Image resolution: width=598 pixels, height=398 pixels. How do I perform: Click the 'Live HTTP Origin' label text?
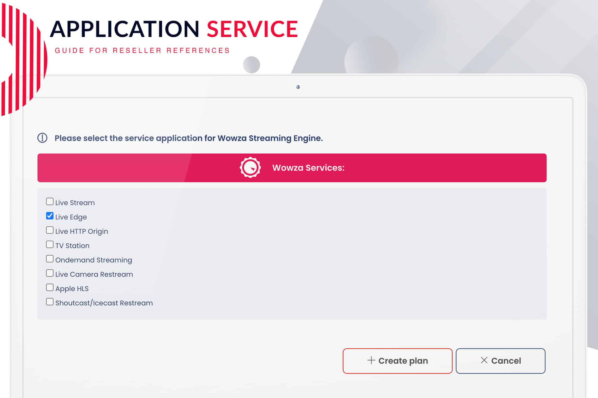(x=82, y=231)
